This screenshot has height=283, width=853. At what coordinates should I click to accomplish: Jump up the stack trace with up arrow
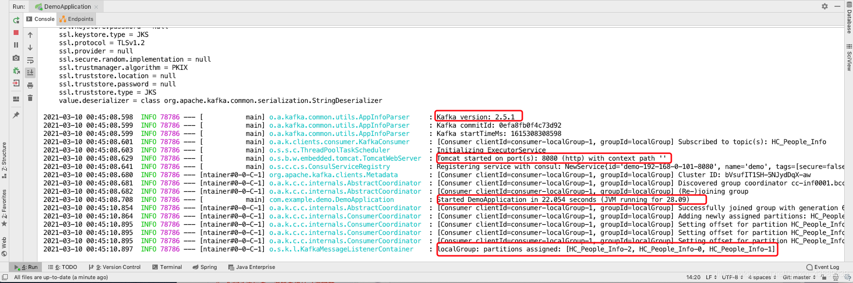click(30, 35)
